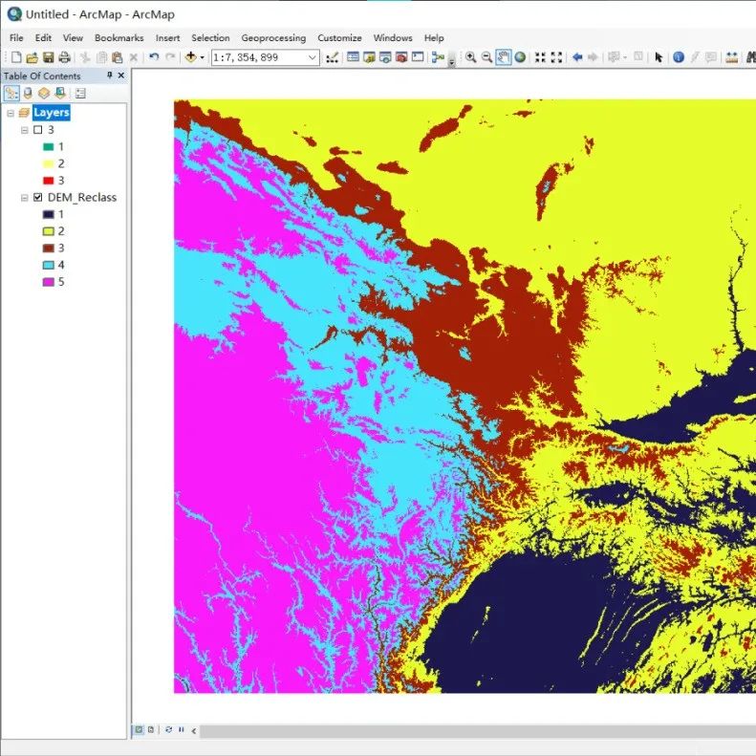Open the map scale dropdown
Image resolution: width=756 pixels, height=756 pixels.
(x=313, y=57)
